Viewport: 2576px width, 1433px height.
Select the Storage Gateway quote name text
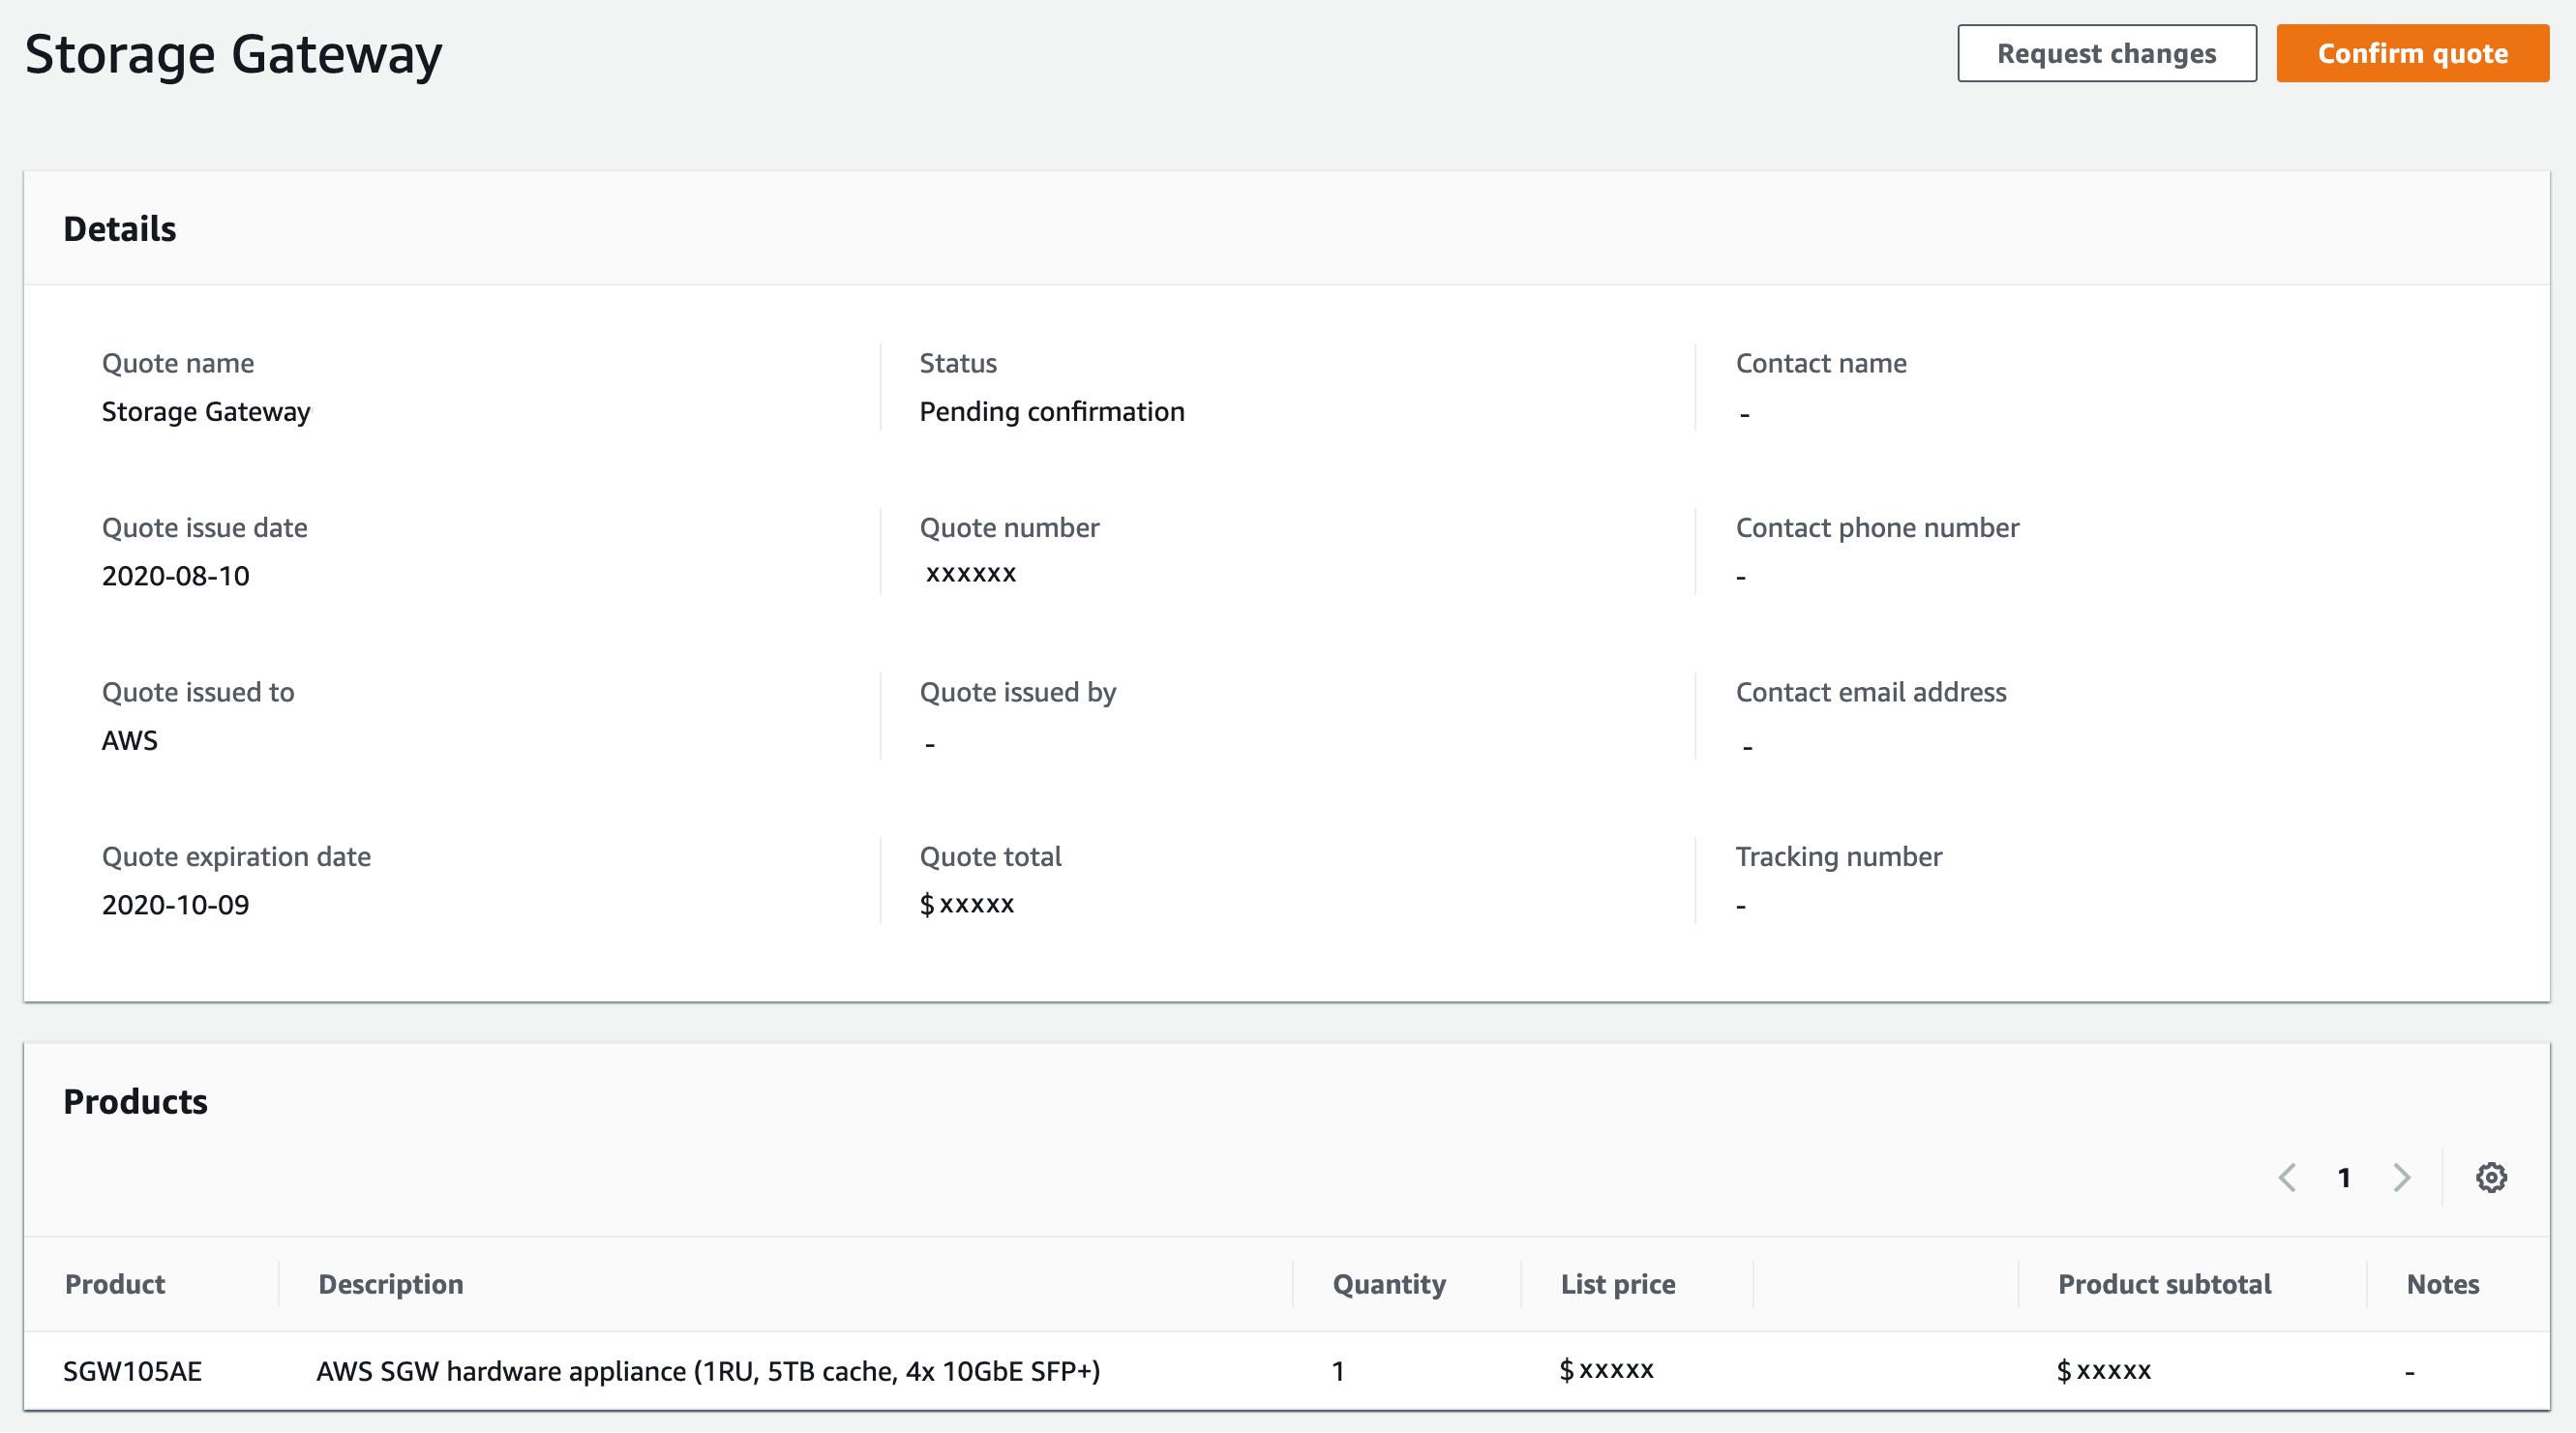click(x=206, y=411)
